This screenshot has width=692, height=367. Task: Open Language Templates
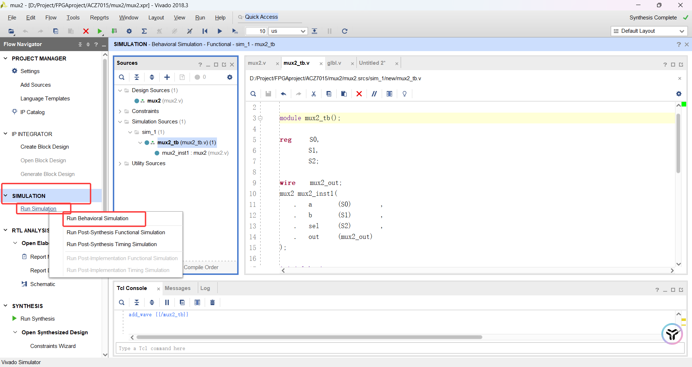[45, 99]
